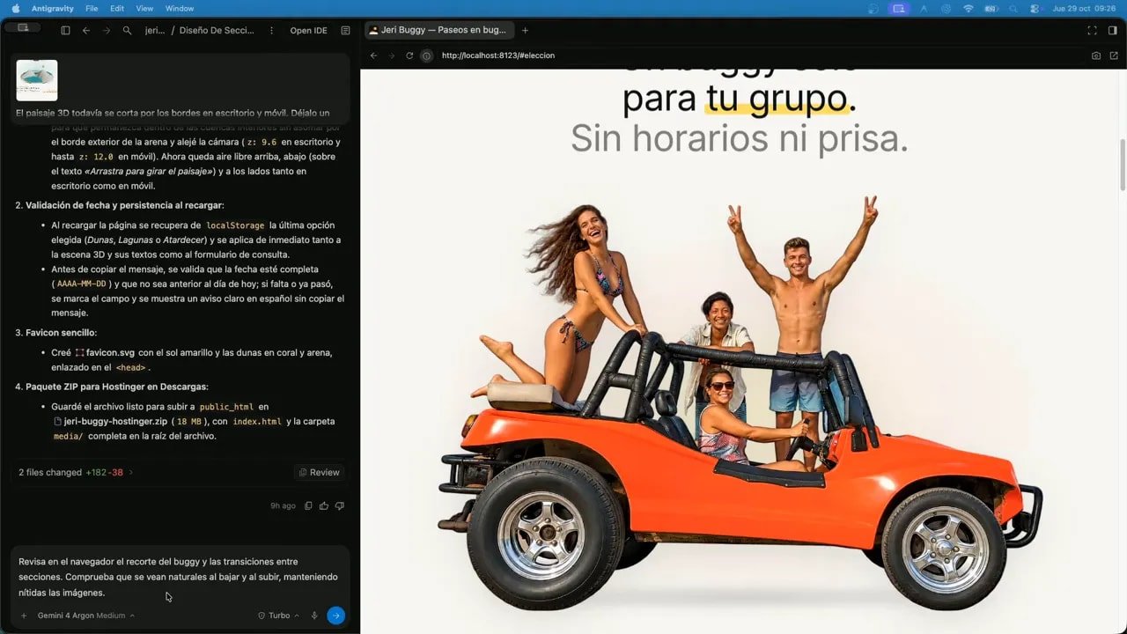The height and width of the screenshot is (634, 1127).
Task: Select the Jeri Buggy browser tab
Action: tap(438, 30)
